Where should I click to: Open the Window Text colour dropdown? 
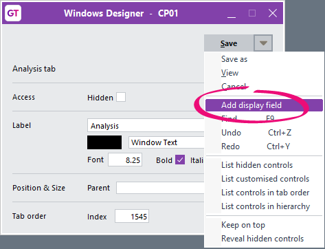[x=166, y=142]
